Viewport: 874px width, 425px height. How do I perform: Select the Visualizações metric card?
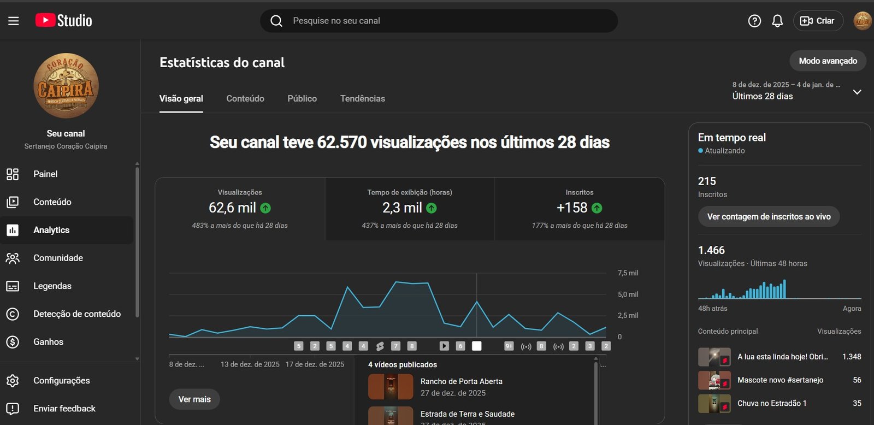(240, 209)
